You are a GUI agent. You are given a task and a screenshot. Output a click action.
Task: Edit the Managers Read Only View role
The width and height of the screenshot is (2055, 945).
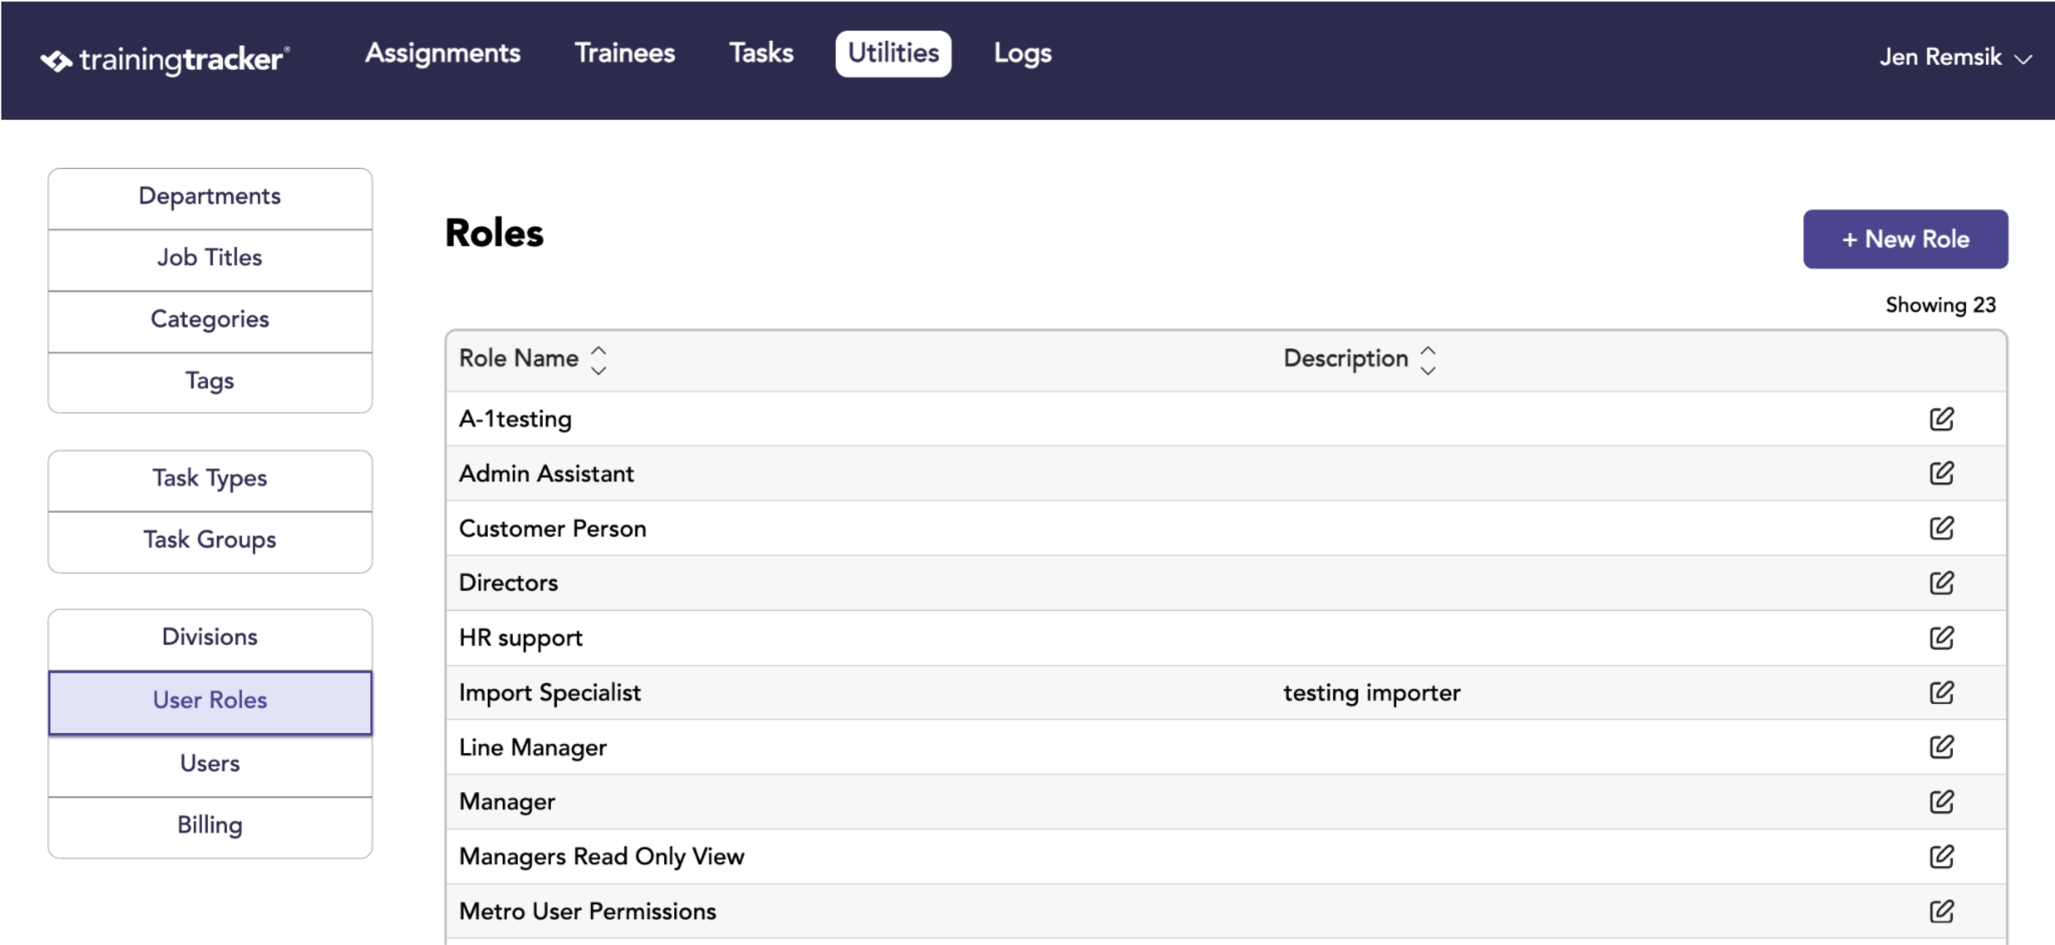[1941, 857]
